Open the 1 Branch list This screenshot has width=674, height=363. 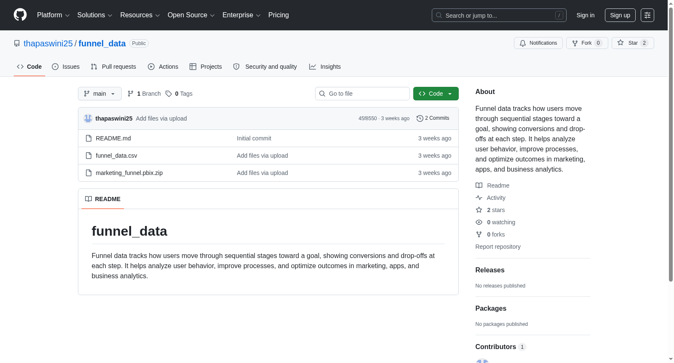pos(144,94)
